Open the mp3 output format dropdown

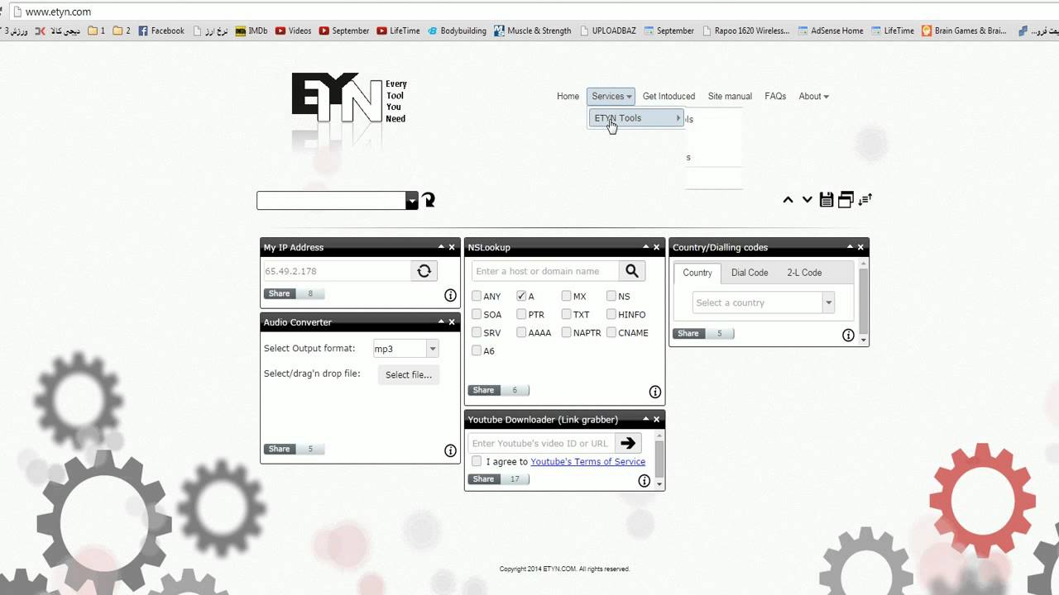(432, 349)
